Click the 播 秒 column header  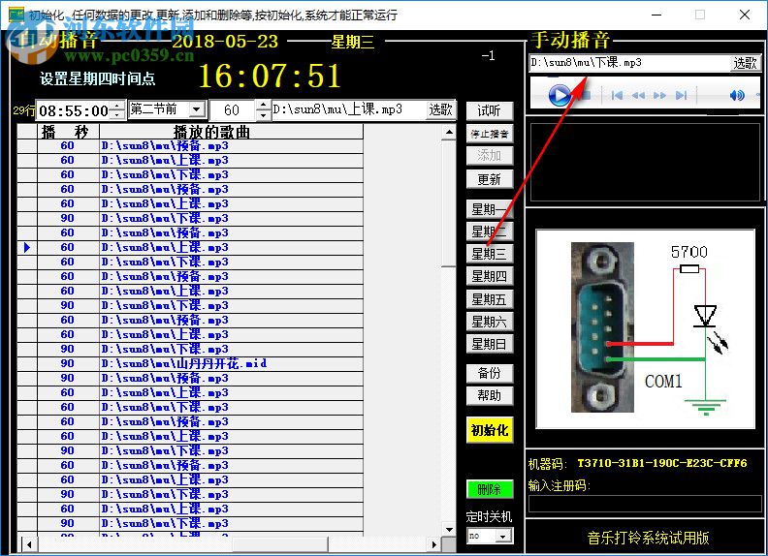68,132
